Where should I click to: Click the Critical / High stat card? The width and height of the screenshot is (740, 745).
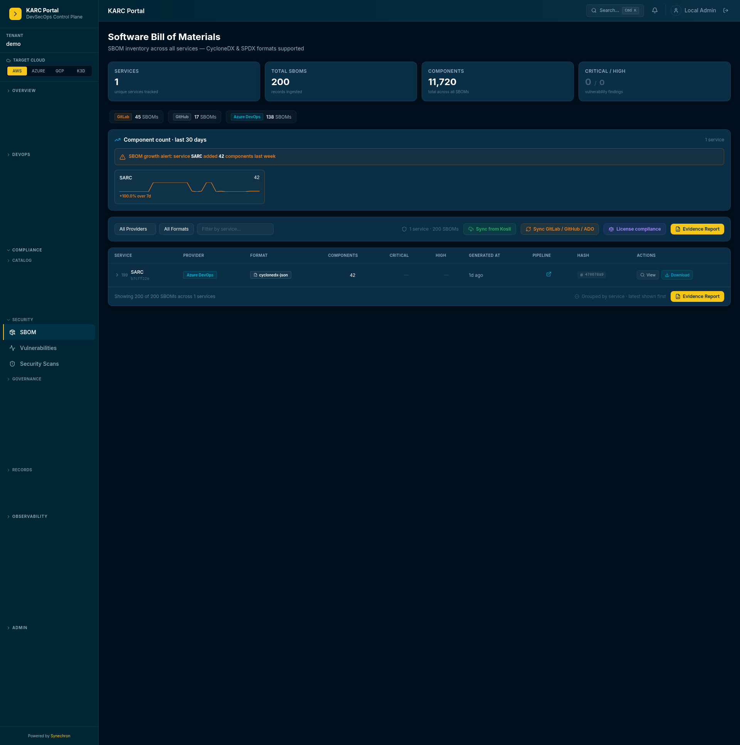click(x=654, y=82)
